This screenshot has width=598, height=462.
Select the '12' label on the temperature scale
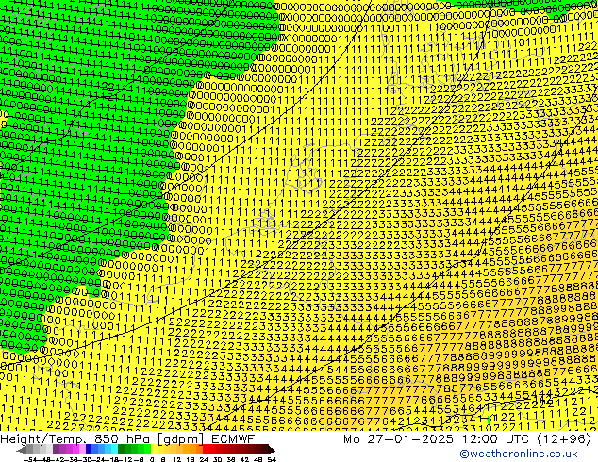pyautogui.click(x=177, y=460)
